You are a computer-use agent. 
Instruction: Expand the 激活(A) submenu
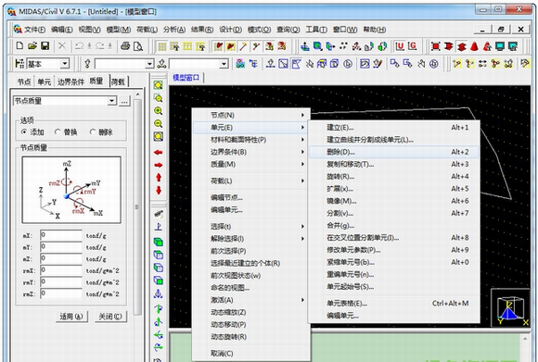(x=251, y=300)
